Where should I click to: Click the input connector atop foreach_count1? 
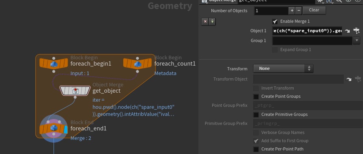click(x=137, y=59)
